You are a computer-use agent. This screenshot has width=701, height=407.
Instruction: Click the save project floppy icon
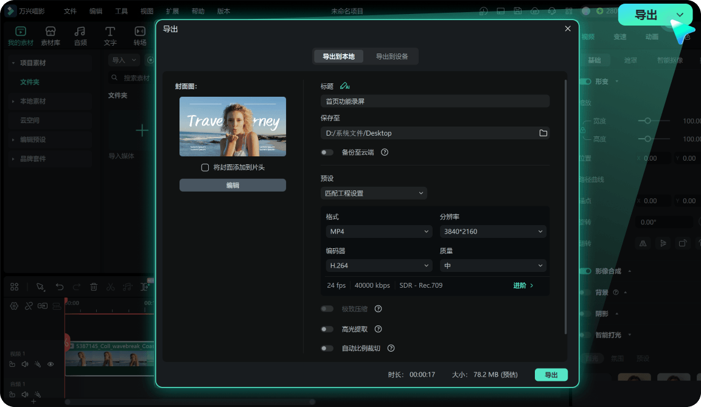pos(518,11)
